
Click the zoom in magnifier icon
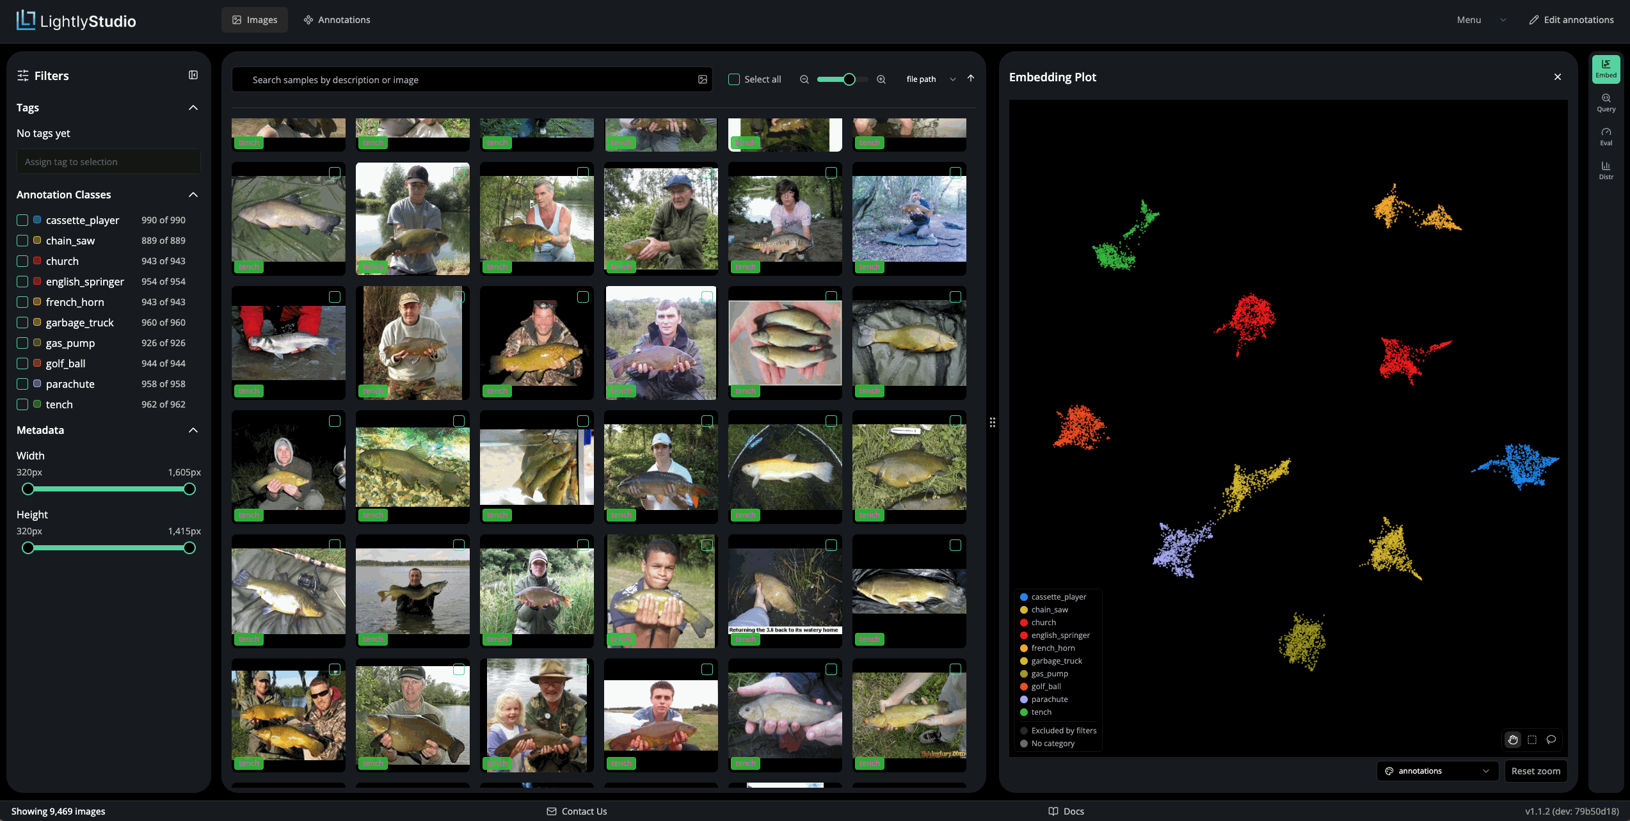(881, 79)
